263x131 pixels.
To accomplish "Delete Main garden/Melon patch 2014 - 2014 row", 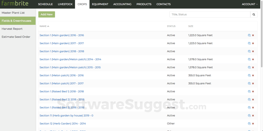I will (253, 59).
